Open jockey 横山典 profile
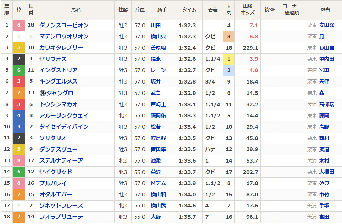Screen dimensions: 342x224 158,36
